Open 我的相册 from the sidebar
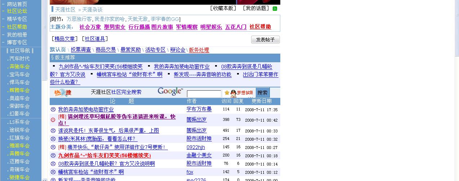 pos(17,35)
